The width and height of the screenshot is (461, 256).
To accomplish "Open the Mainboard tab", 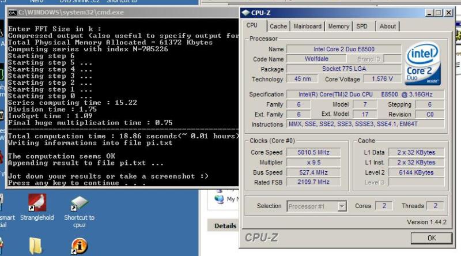I will pos(308,26).
